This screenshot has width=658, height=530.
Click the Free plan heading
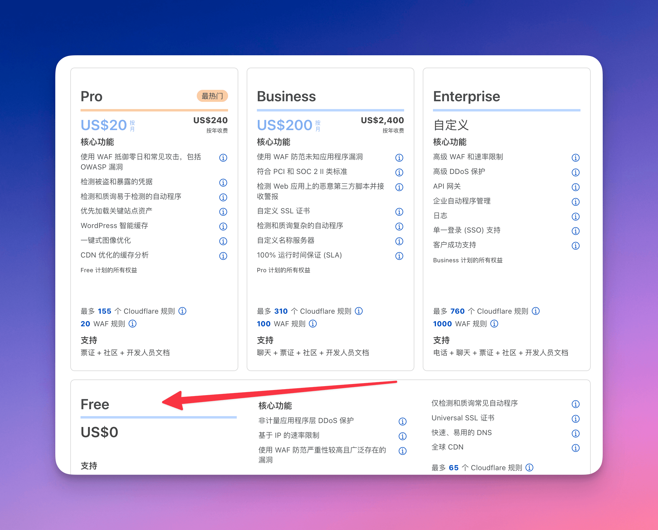pos(95,404)
